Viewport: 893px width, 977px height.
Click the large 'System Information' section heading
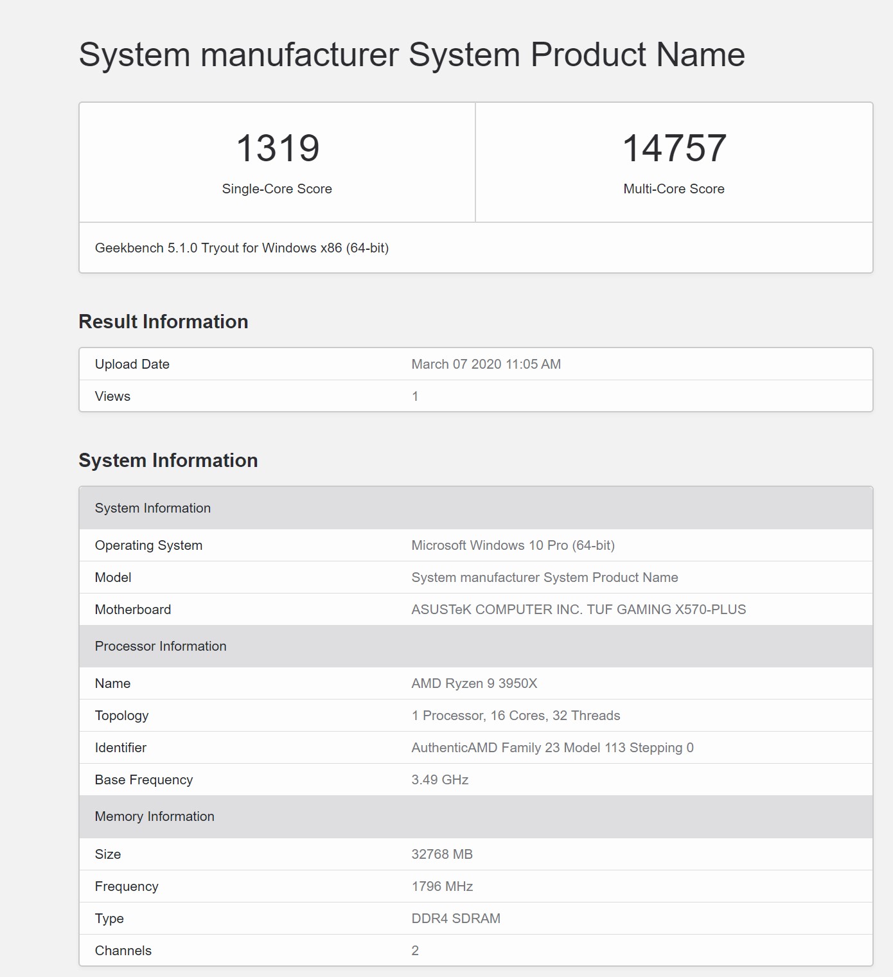(x=168, y=460)
